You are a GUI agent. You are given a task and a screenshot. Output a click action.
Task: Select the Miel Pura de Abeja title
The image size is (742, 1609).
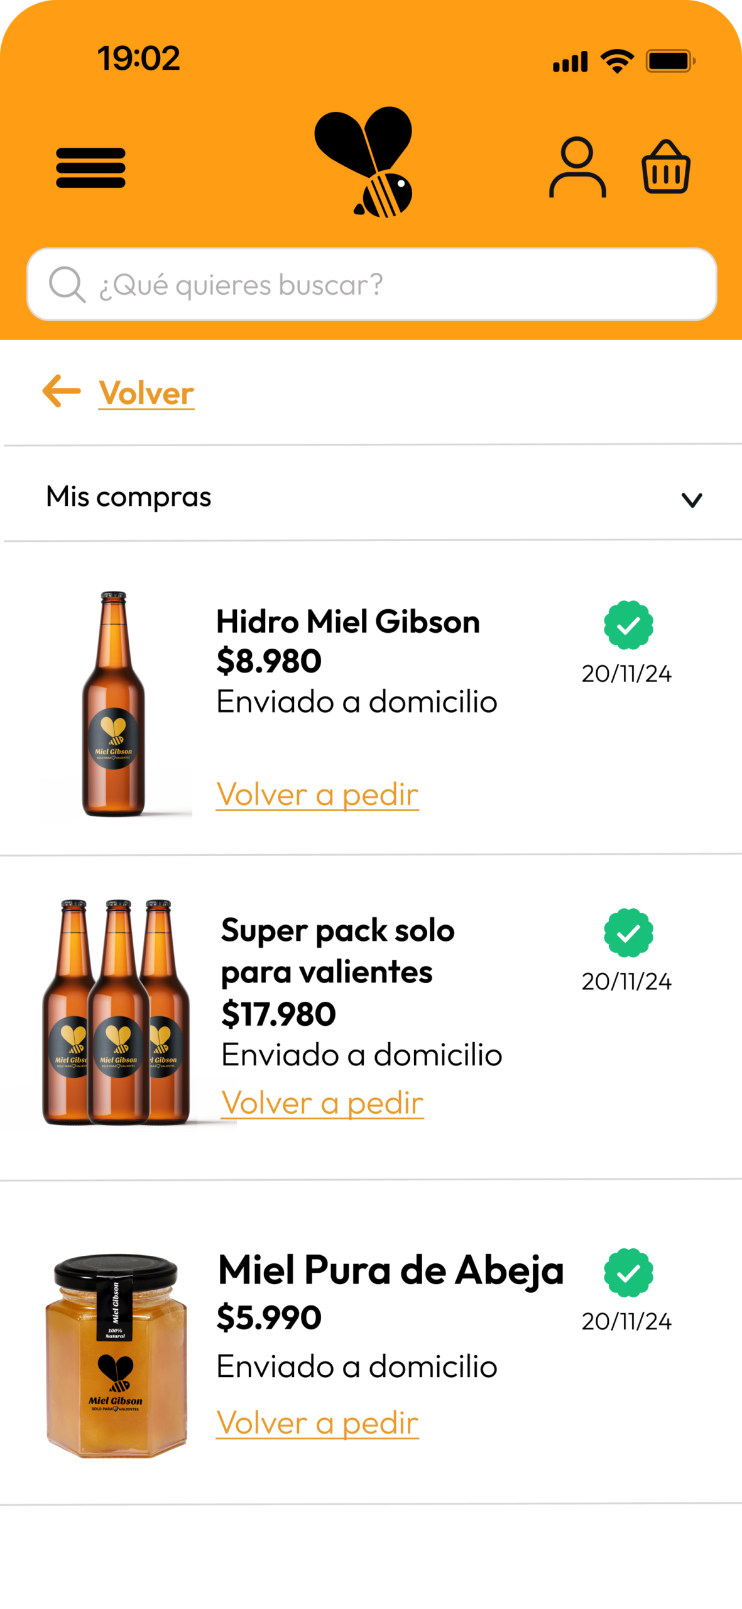click(x=390, y=1270)
